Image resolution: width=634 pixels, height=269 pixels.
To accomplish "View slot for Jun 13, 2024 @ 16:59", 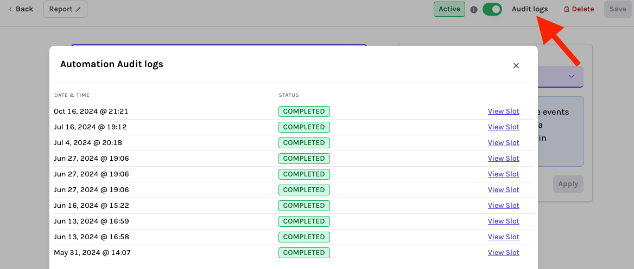I will [x=503, y=221].
